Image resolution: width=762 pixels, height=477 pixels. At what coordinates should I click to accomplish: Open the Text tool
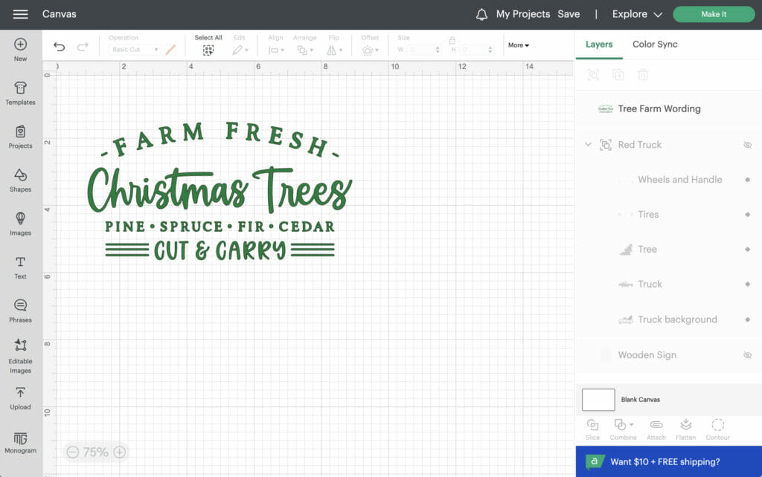tap(20, 265)
